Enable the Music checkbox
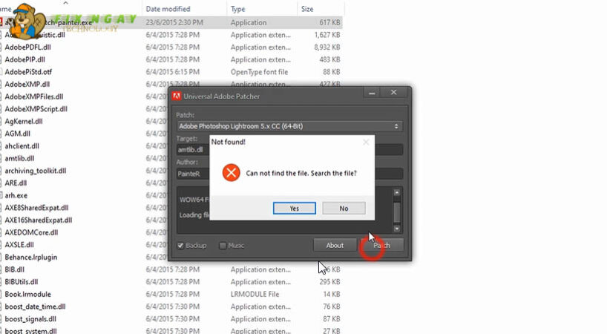Screen dimensions: 607x334 pos(223,246)
